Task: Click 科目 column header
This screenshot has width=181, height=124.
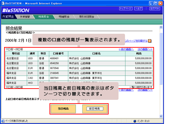Action: [x=43, y=53]
